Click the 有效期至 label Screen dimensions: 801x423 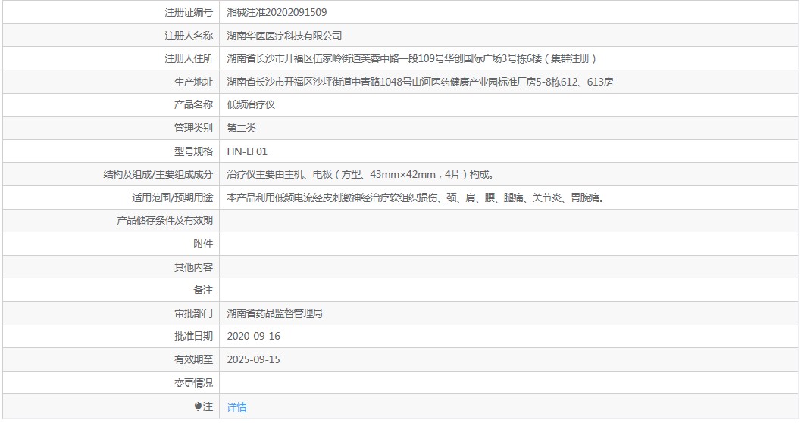click(193, 359)
